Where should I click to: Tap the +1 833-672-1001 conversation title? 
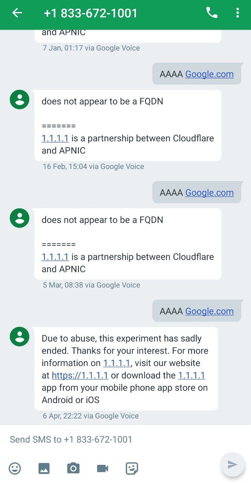[91, 13]
